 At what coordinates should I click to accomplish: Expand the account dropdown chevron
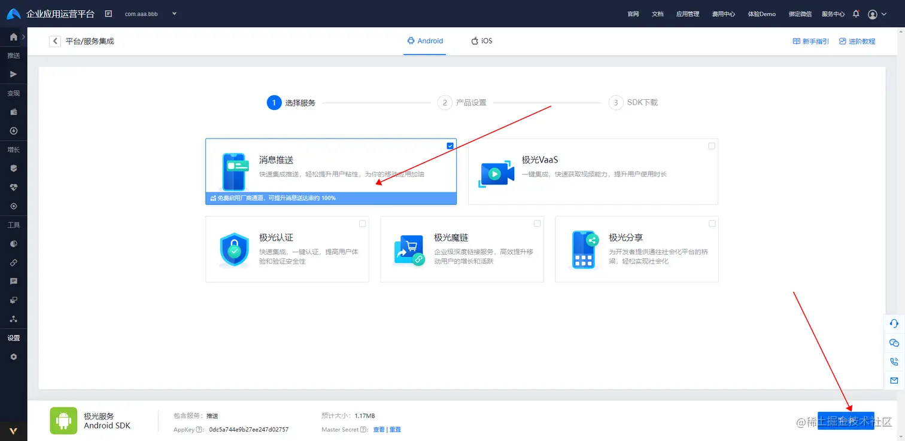click(884, 14)
